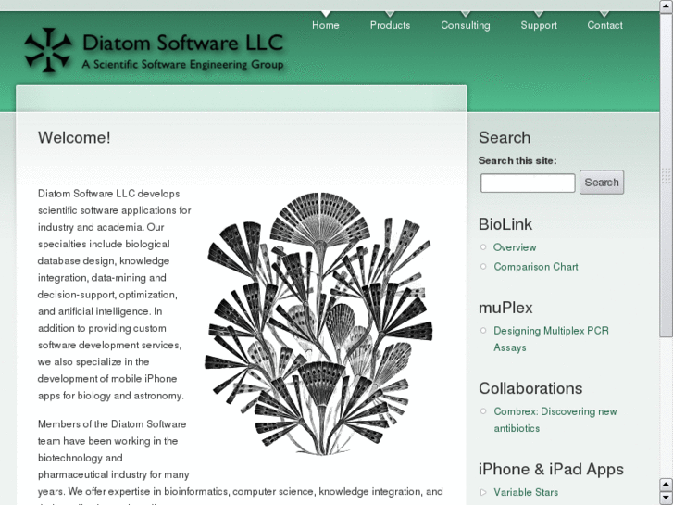Click the bullet beside Designing Multiplex PCR

[x=483, y=331]
